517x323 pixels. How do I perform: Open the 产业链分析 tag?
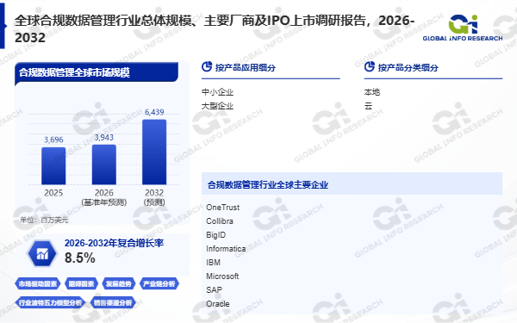coord(159,283)
